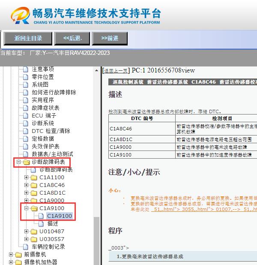This screenshot has height=265, width=257.
Task: Expand the C1A9000 tree node
Action: tap(26, 200)
